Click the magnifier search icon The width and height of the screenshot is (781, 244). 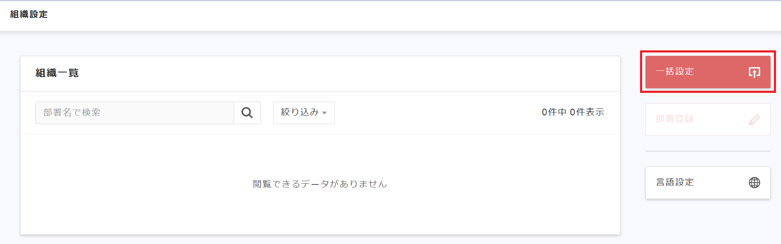click(247, 113)
